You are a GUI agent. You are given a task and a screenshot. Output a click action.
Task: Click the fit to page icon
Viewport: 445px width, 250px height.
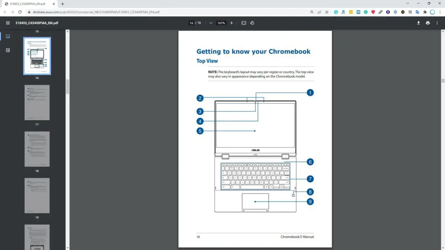click(x=244, y=23)
